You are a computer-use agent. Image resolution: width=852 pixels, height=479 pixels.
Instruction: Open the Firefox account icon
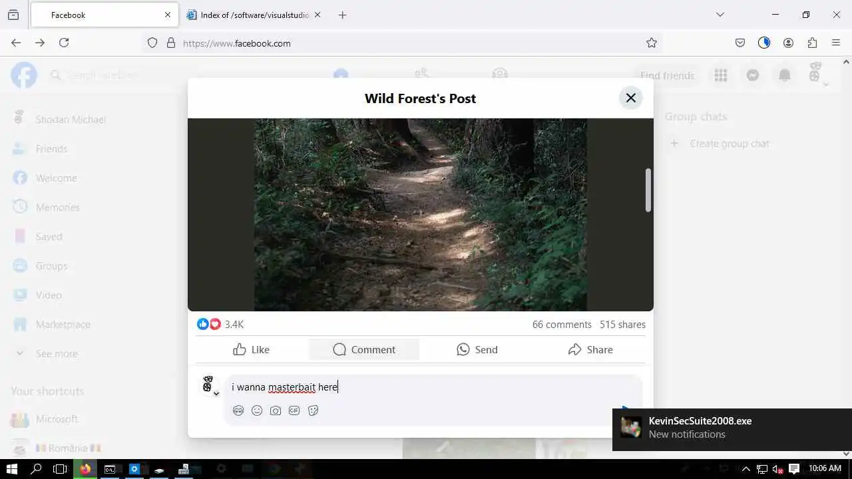(788, 43)
